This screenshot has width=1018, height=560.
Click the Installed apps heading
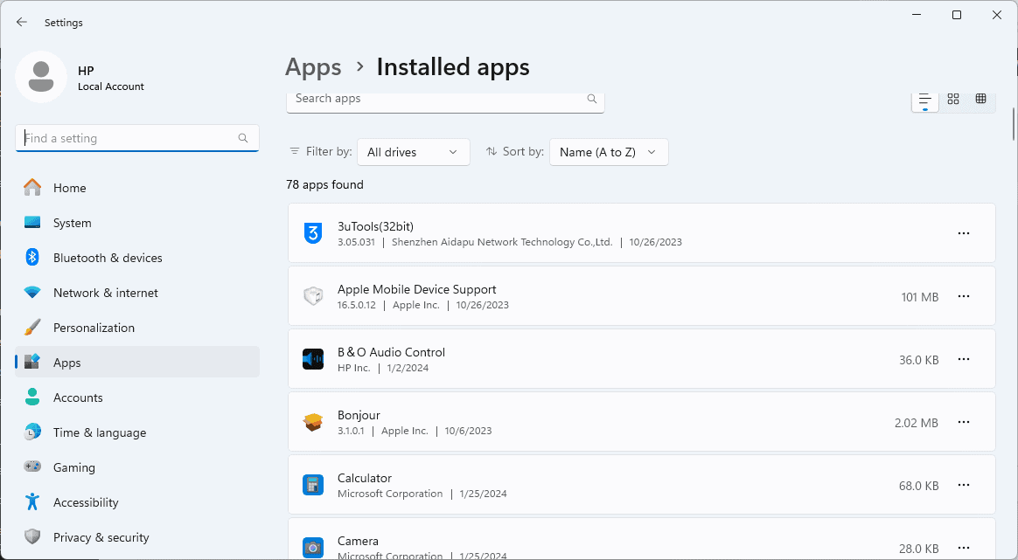click(x=453, y=67)
